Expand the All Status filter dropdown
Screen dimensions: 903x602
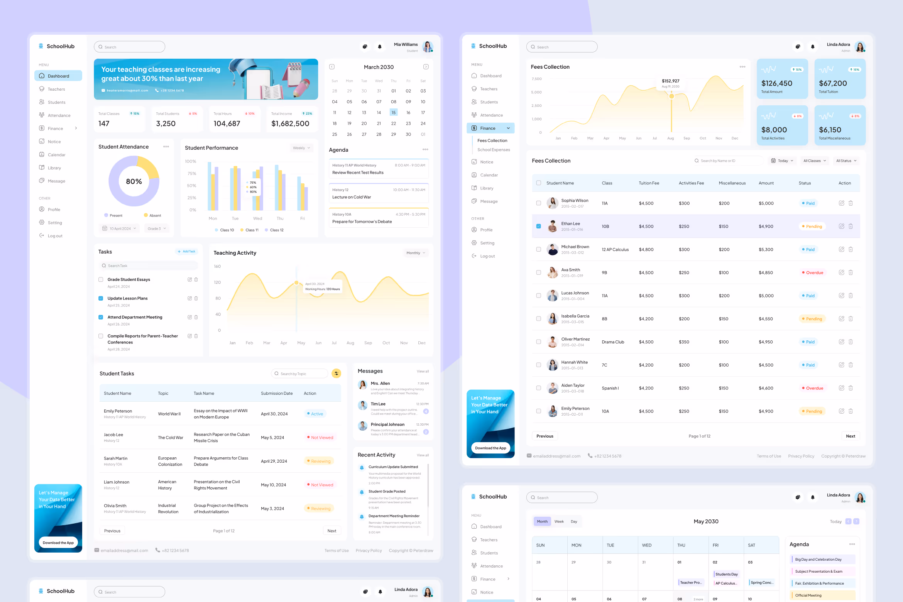(846, 161)
